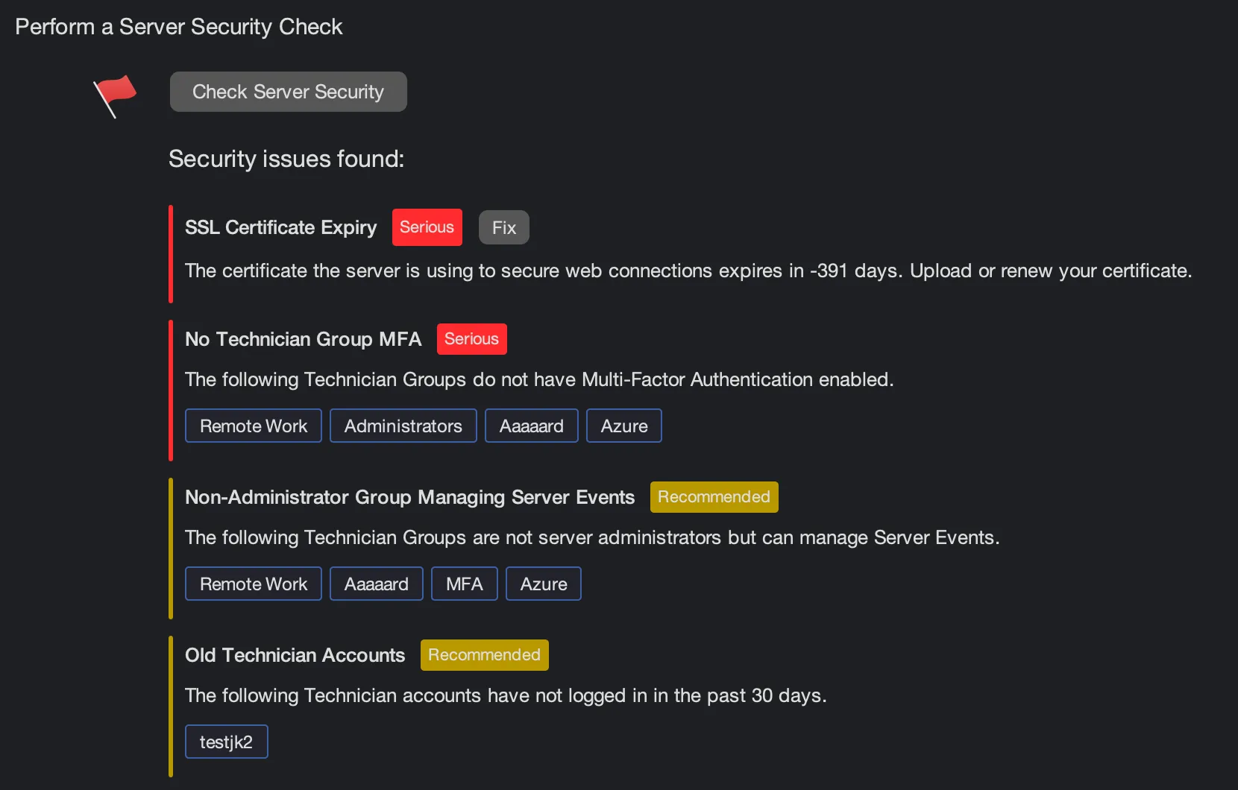
Task: Select Aaaaard group under Server Events issue
Action: [376, 584]
